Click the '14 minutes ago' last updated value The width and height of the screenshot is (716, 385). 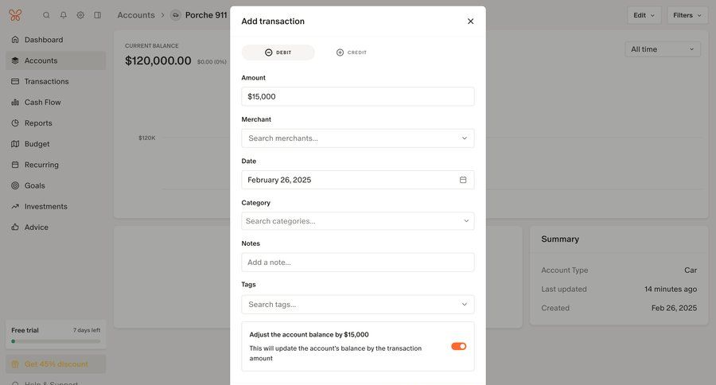coord(671,289)
